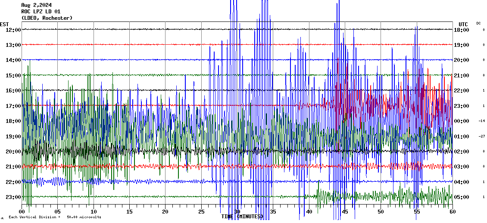This screenshot has width=487, height=223.
Task: Click the Aug 2,2024 date header
Action: (36, 5)
